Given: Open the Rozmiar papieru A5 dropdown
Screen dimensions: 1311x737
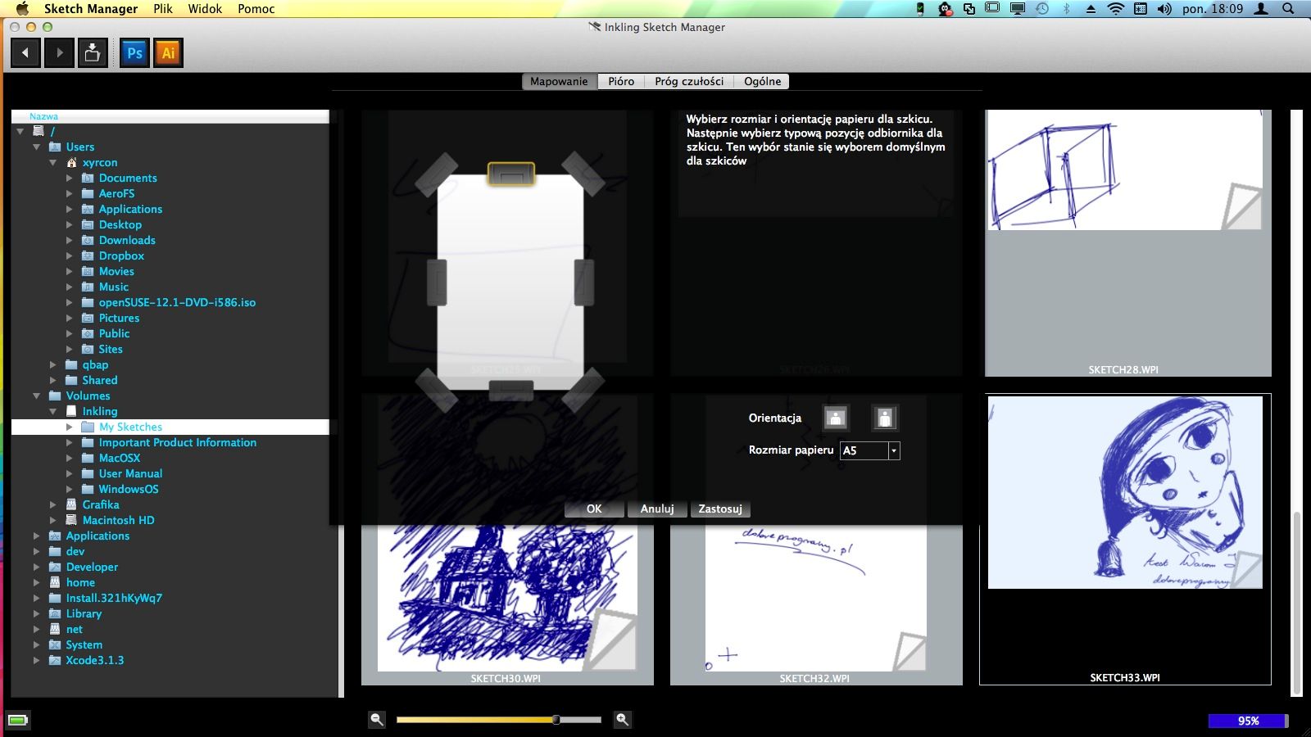Looking at the screenshot, I should click(x=894, y=450).
